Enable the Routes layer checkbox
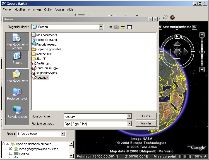 11,154
